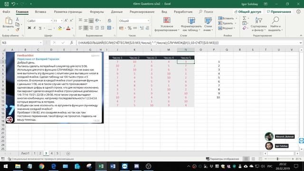Expand the formula bar with the chevron
Viewport: 304px width, 171px height.
301,43
